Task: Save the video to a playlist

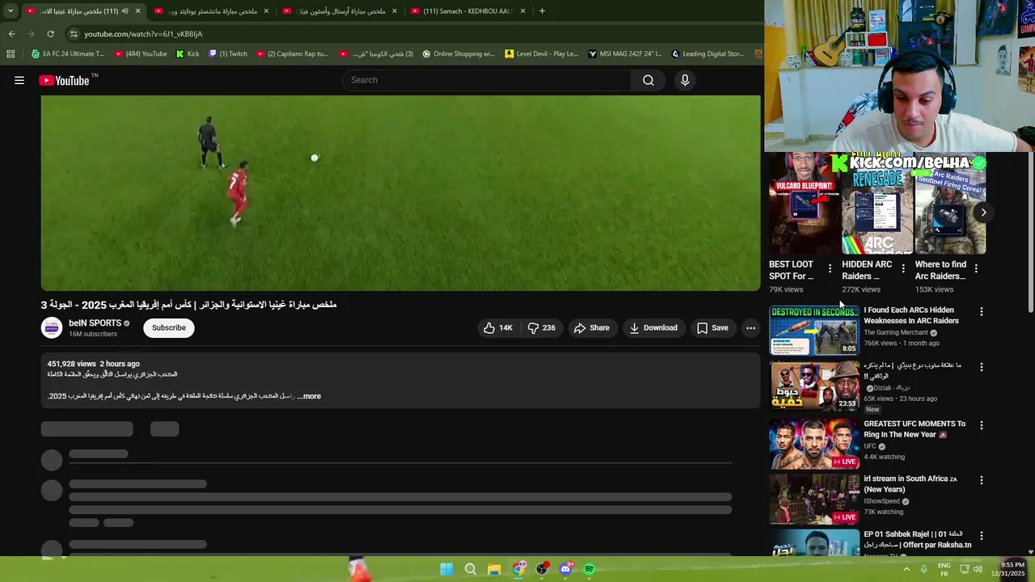Action: tap(712, 327)
